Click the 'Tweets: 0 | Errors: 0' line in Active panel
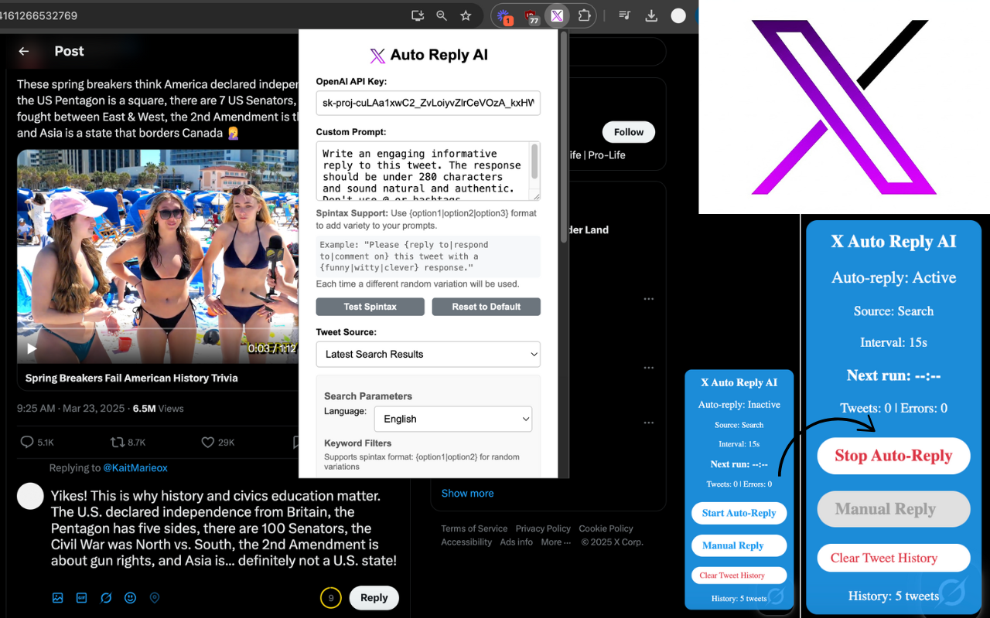 pyautogui.click(x=893, y=408)
